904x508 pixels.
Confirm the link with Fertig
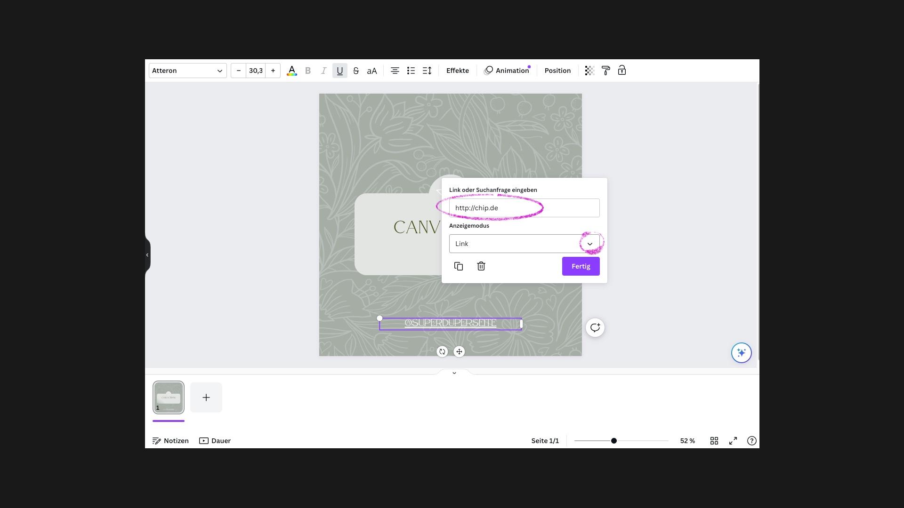pyautogui.click(x=581, y=266)
